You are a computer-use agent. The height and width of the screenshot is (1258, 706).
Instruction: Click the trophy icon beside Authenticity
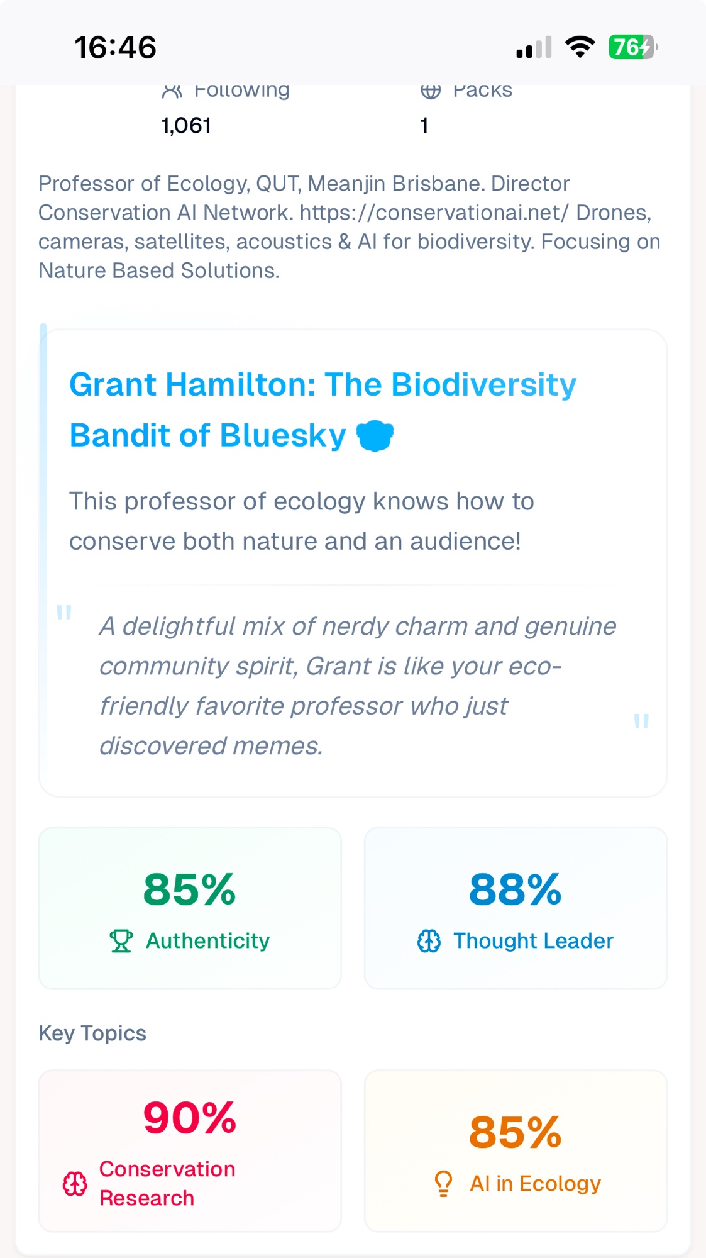pyautogui.click(x=121, y=941)
